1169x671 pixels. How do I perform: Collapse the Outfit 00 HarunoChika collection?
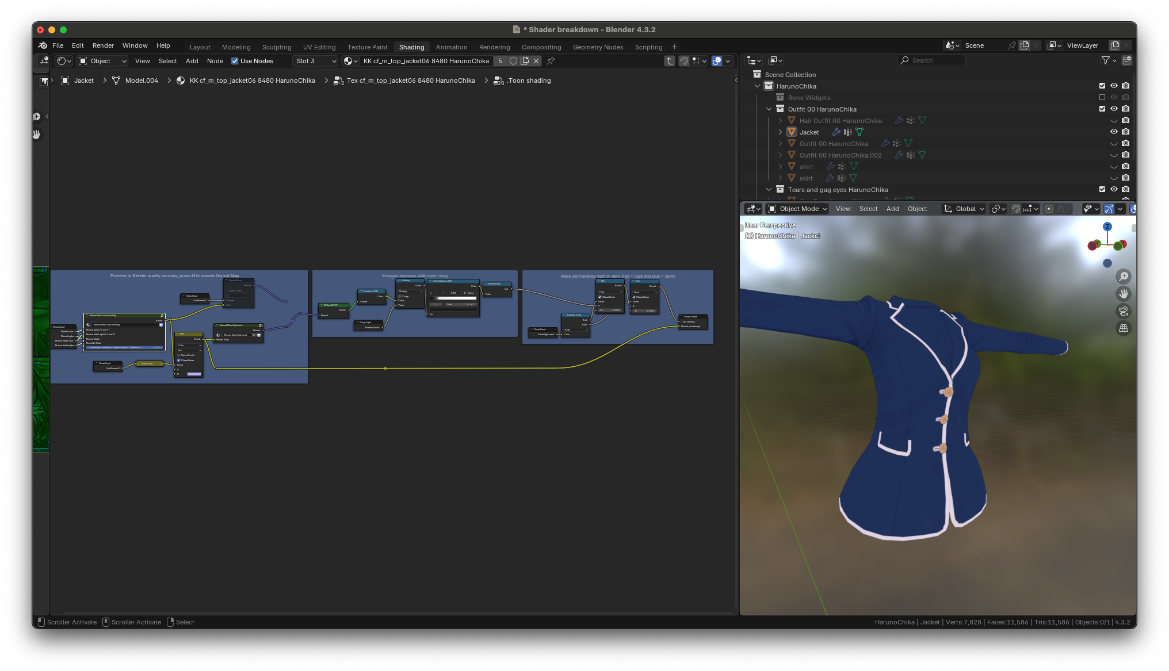click(769, 109)
